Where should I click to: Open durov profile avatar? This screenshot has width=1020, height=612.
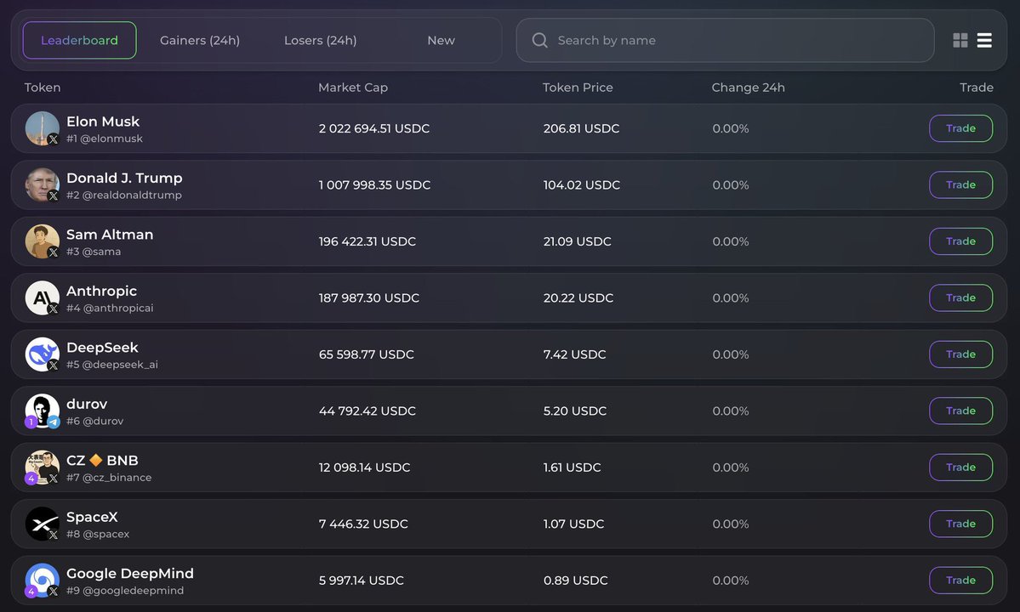[43, 411]
